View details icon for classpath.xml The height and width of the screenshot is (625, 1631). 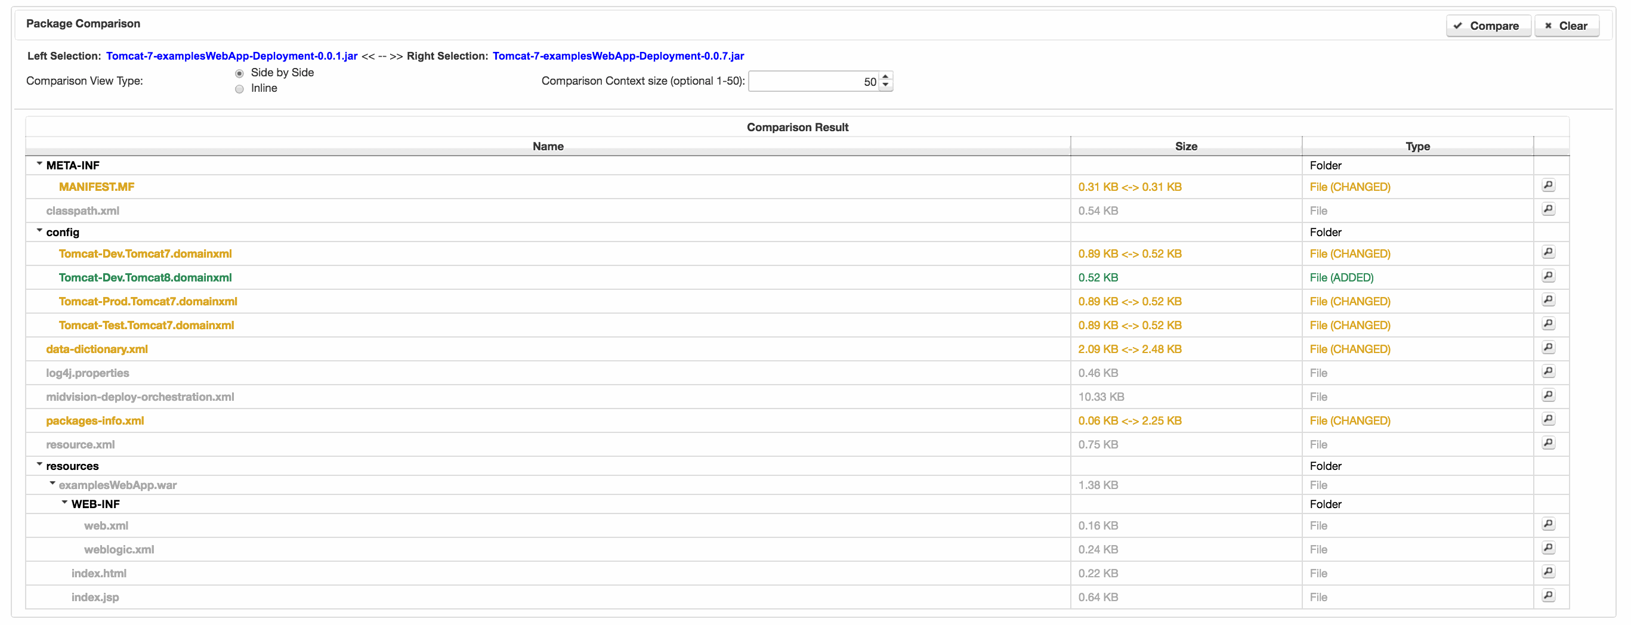pyautogui.click(x=1548, y=209)
